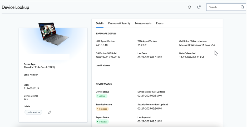
Task: Click the real-devices label chip
Action: pyautogui.click(x=33, y=112)
